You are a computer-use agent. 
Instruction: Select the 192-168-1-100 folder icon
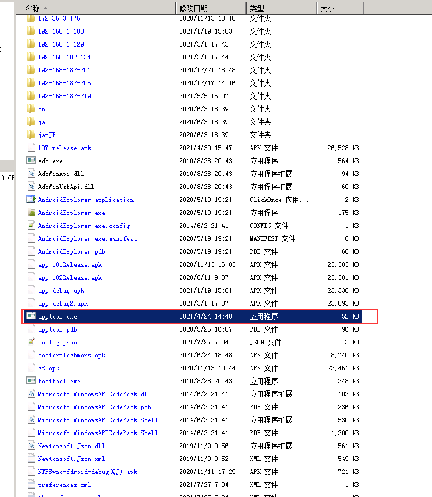click(31, 31)
